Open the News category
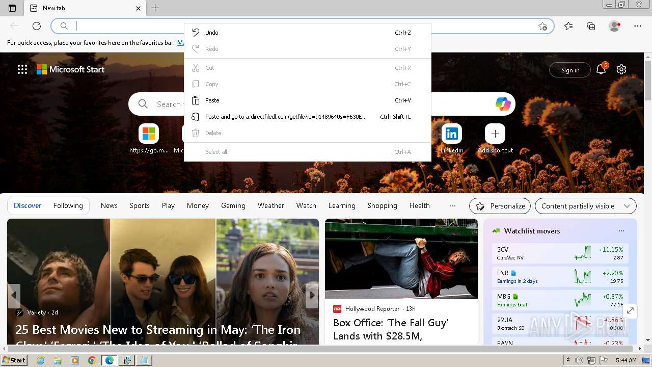The image size is (652, 367). pyautogui.click(x=109, y=205)
